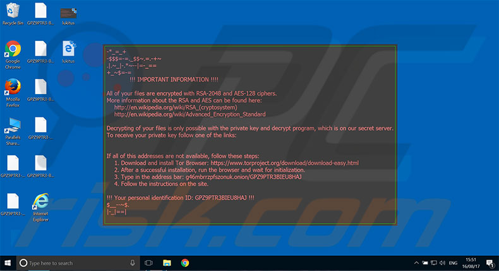499x271 pixels.
Task: Launch Google Chrome from the desktop shortcut
Action: [x=13, y=51]
